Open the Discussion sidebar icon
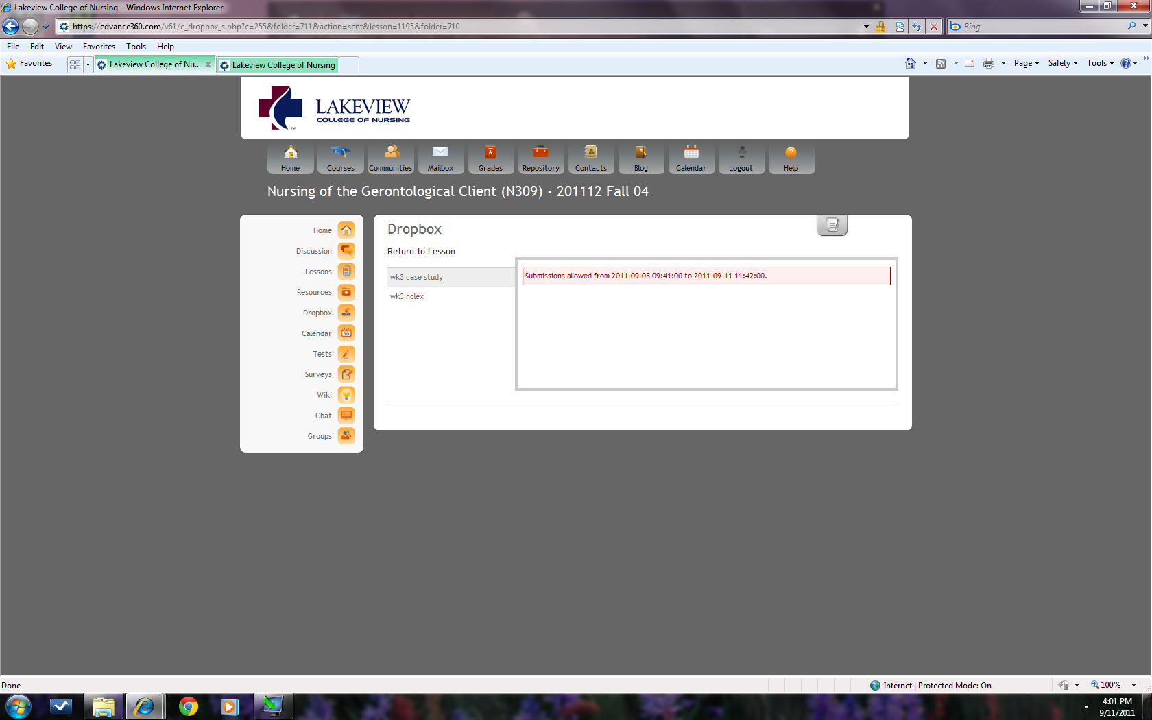1152x720 pixels. click(x=346, y=251)
